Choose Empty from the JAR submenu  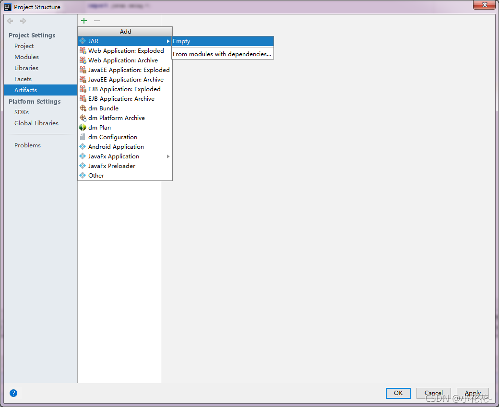(223, 41)
